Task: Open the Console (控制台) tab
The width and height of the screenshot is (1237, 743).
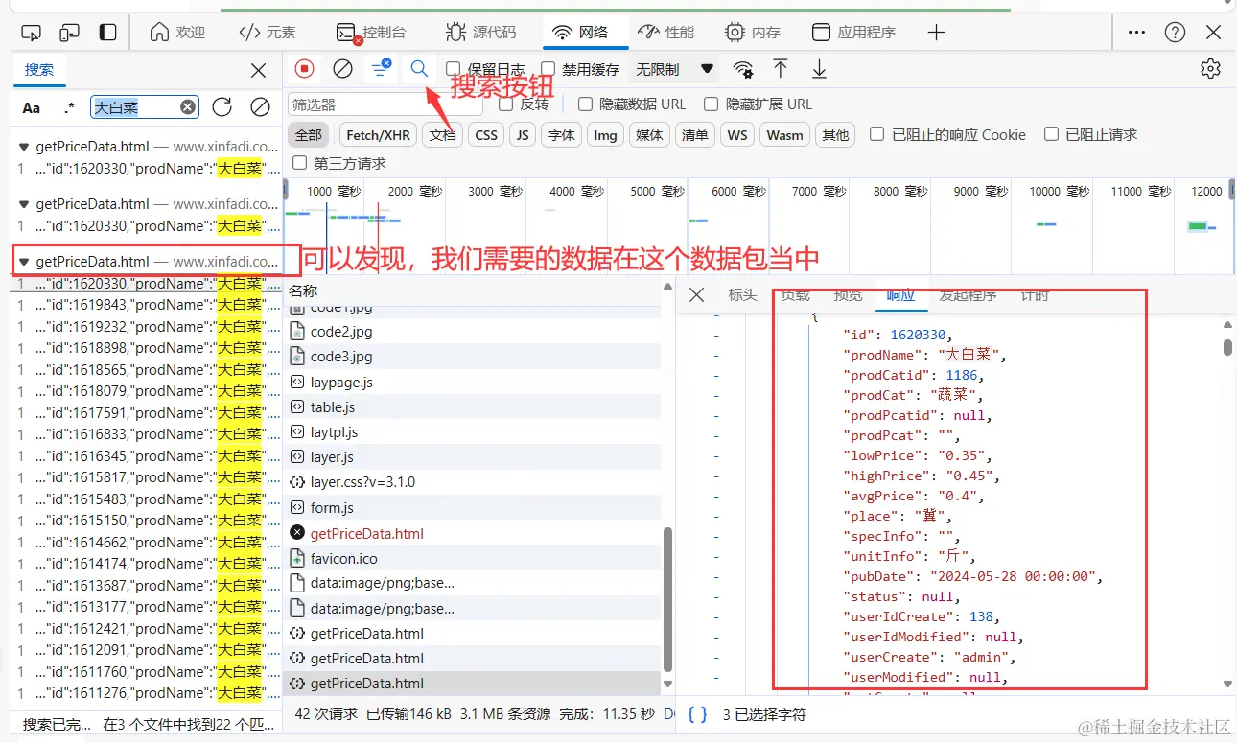Action: point(371,33)
